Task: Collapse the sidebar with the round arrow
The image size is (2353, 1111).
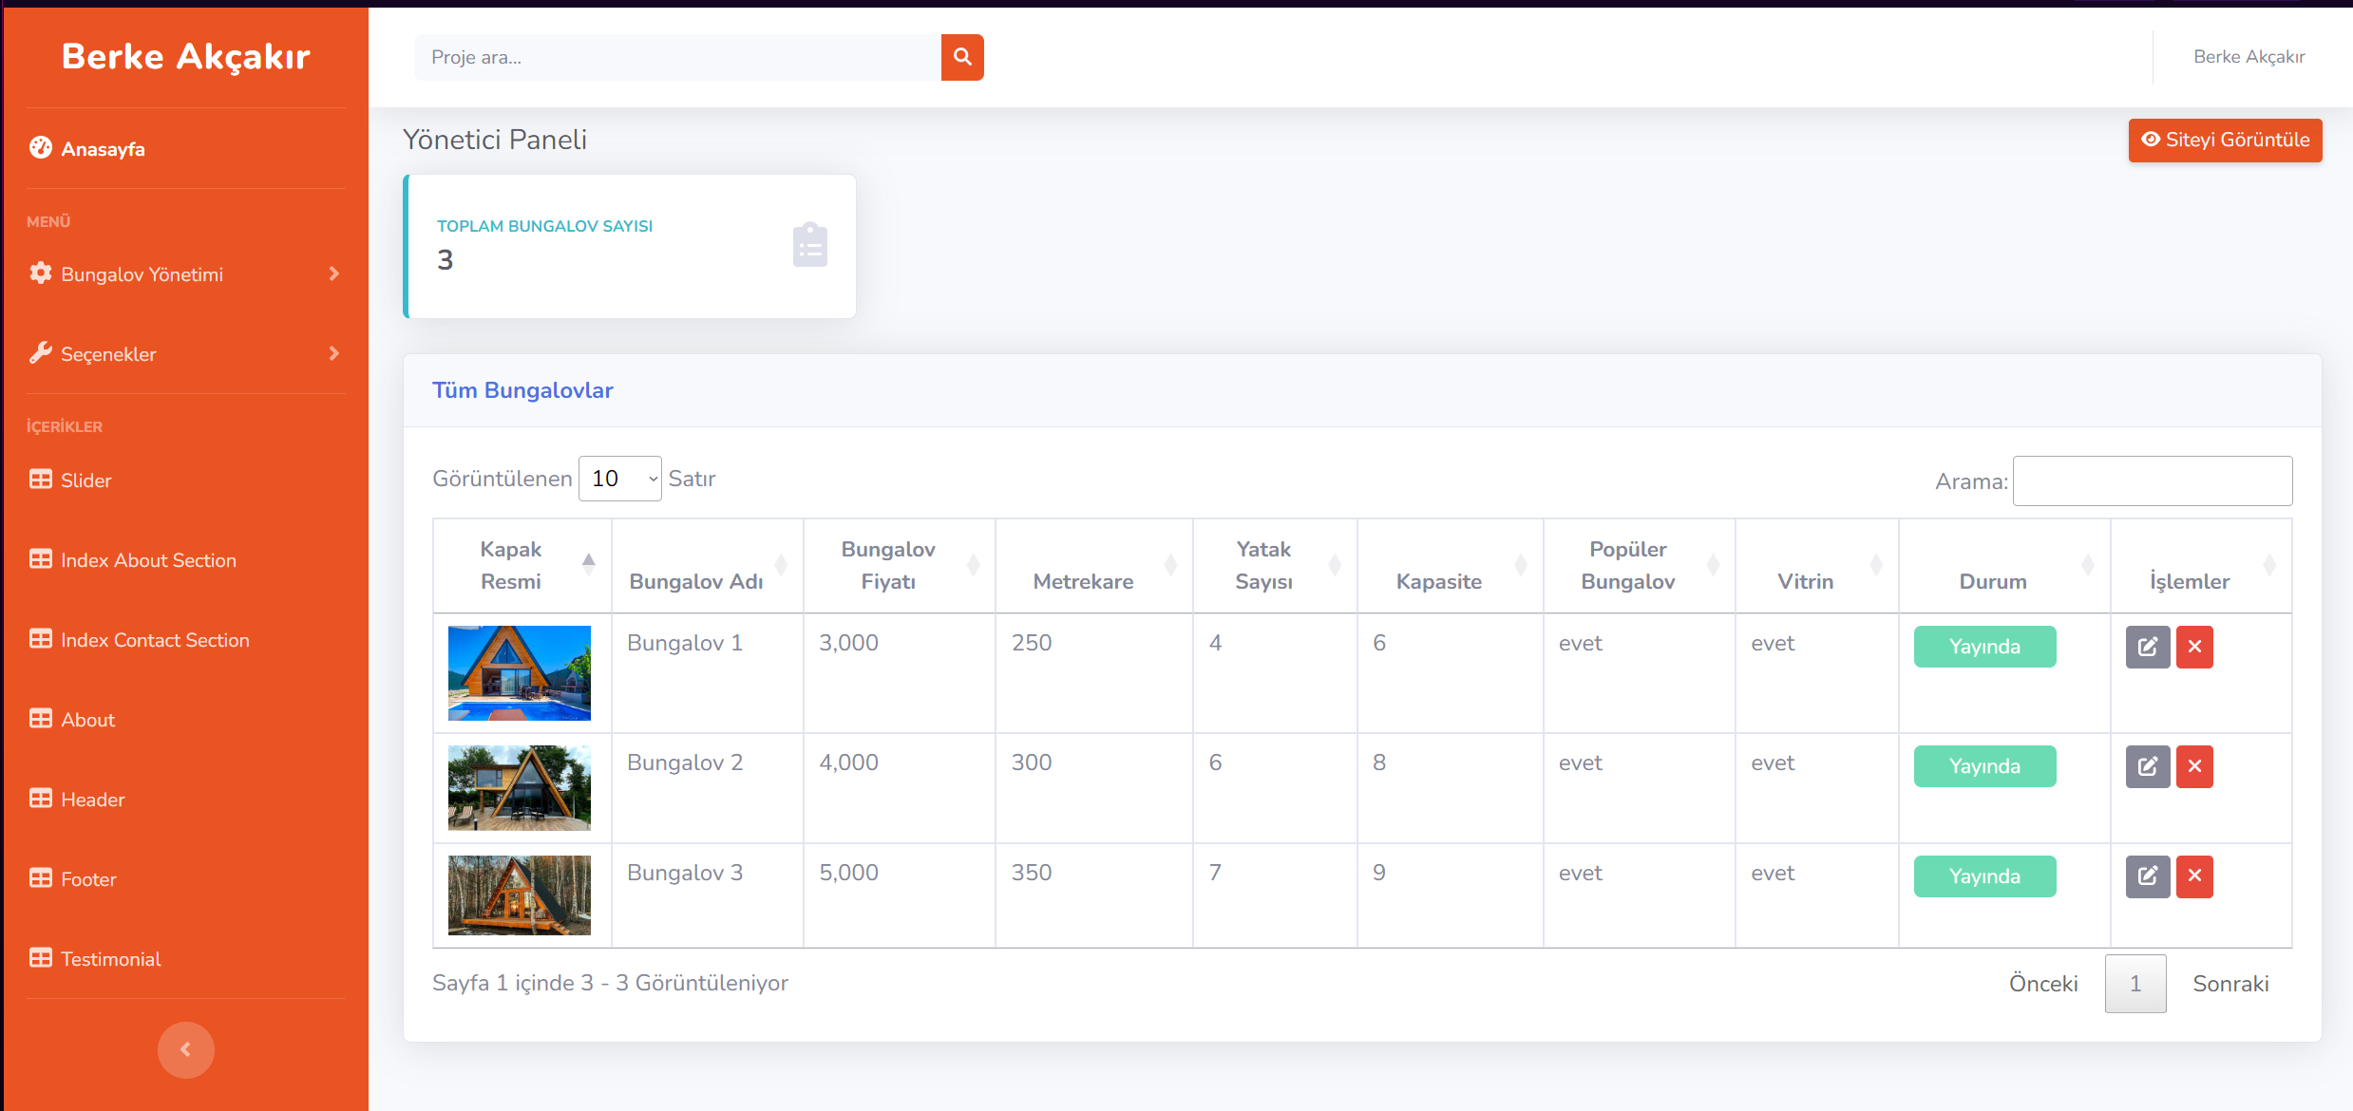Action: [x=186, y=1049]
